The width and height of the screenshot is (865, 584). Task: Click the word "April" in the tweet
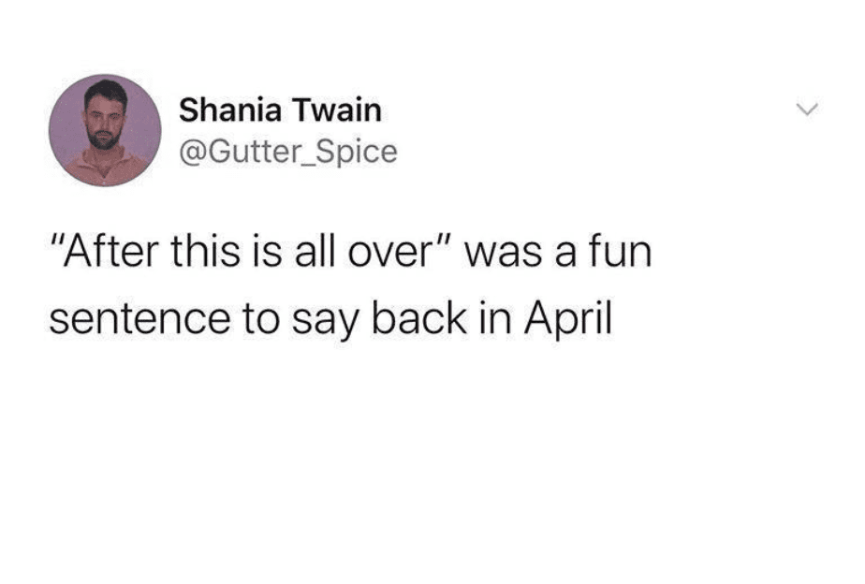[x=568, y=319]
